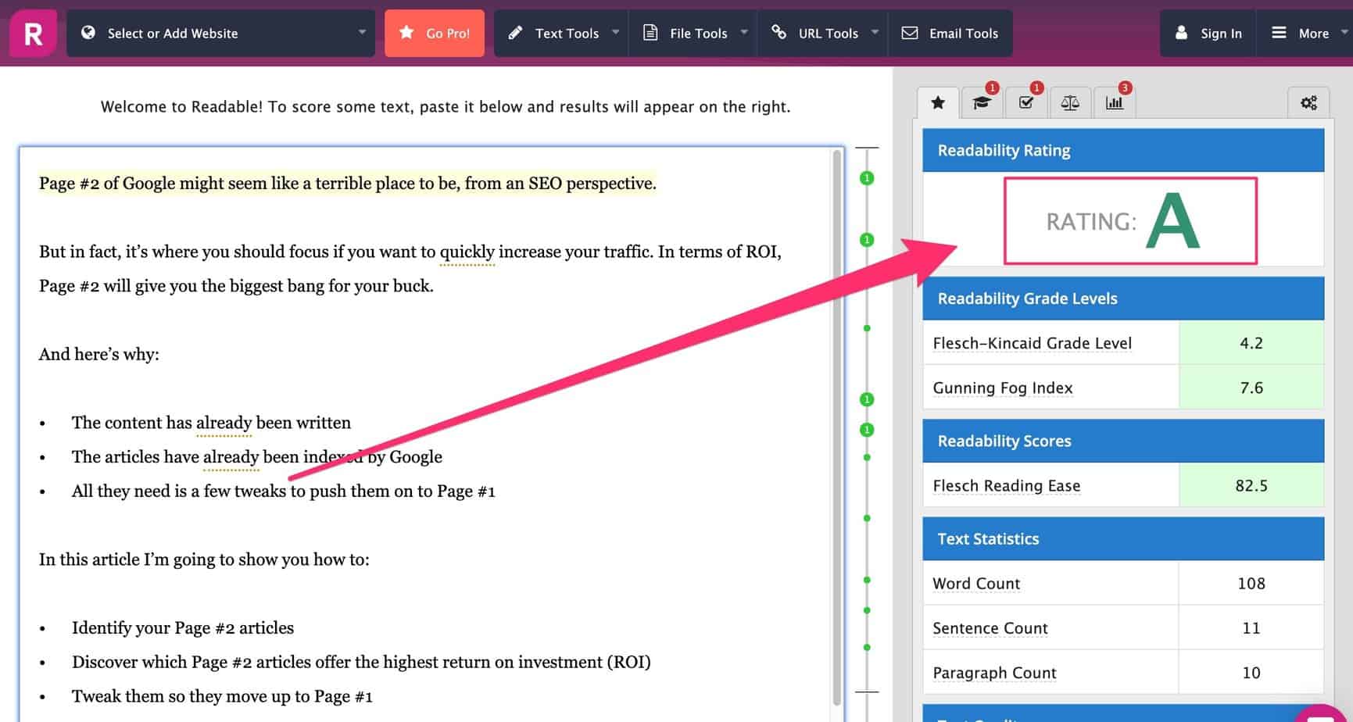Viewport: 1353px width, 722px height.
Task: Expand the Select or Add Website dropdown
Action: (x=221, y=34)
